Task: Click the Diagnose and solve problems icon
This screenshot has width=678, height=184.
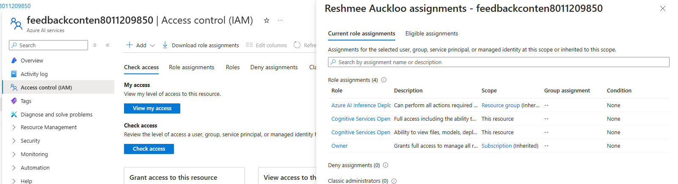Action: coord(14,114)
